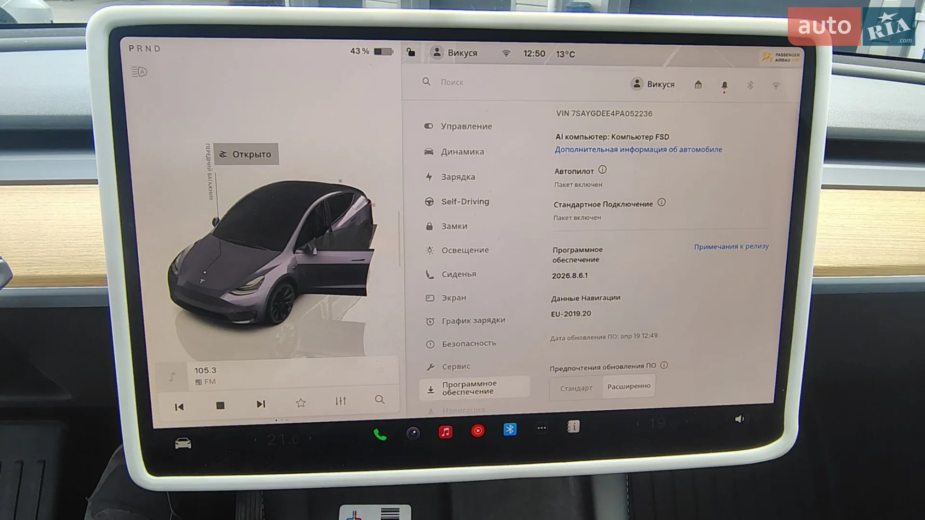Tap the headlights auto icon
925x520 pixels.
[139, 72]
